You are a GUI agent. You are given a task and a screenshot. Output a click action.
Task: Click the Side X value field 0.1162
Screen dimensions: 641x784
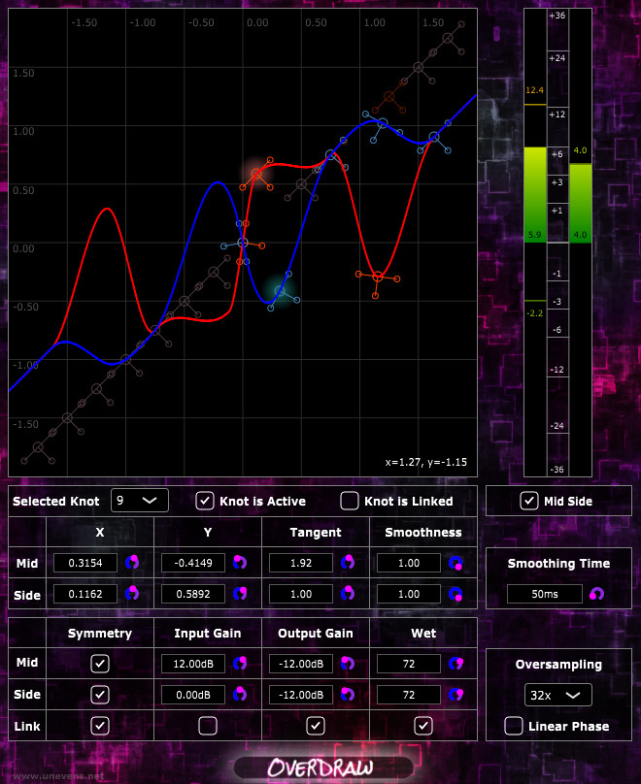point(85,594)
